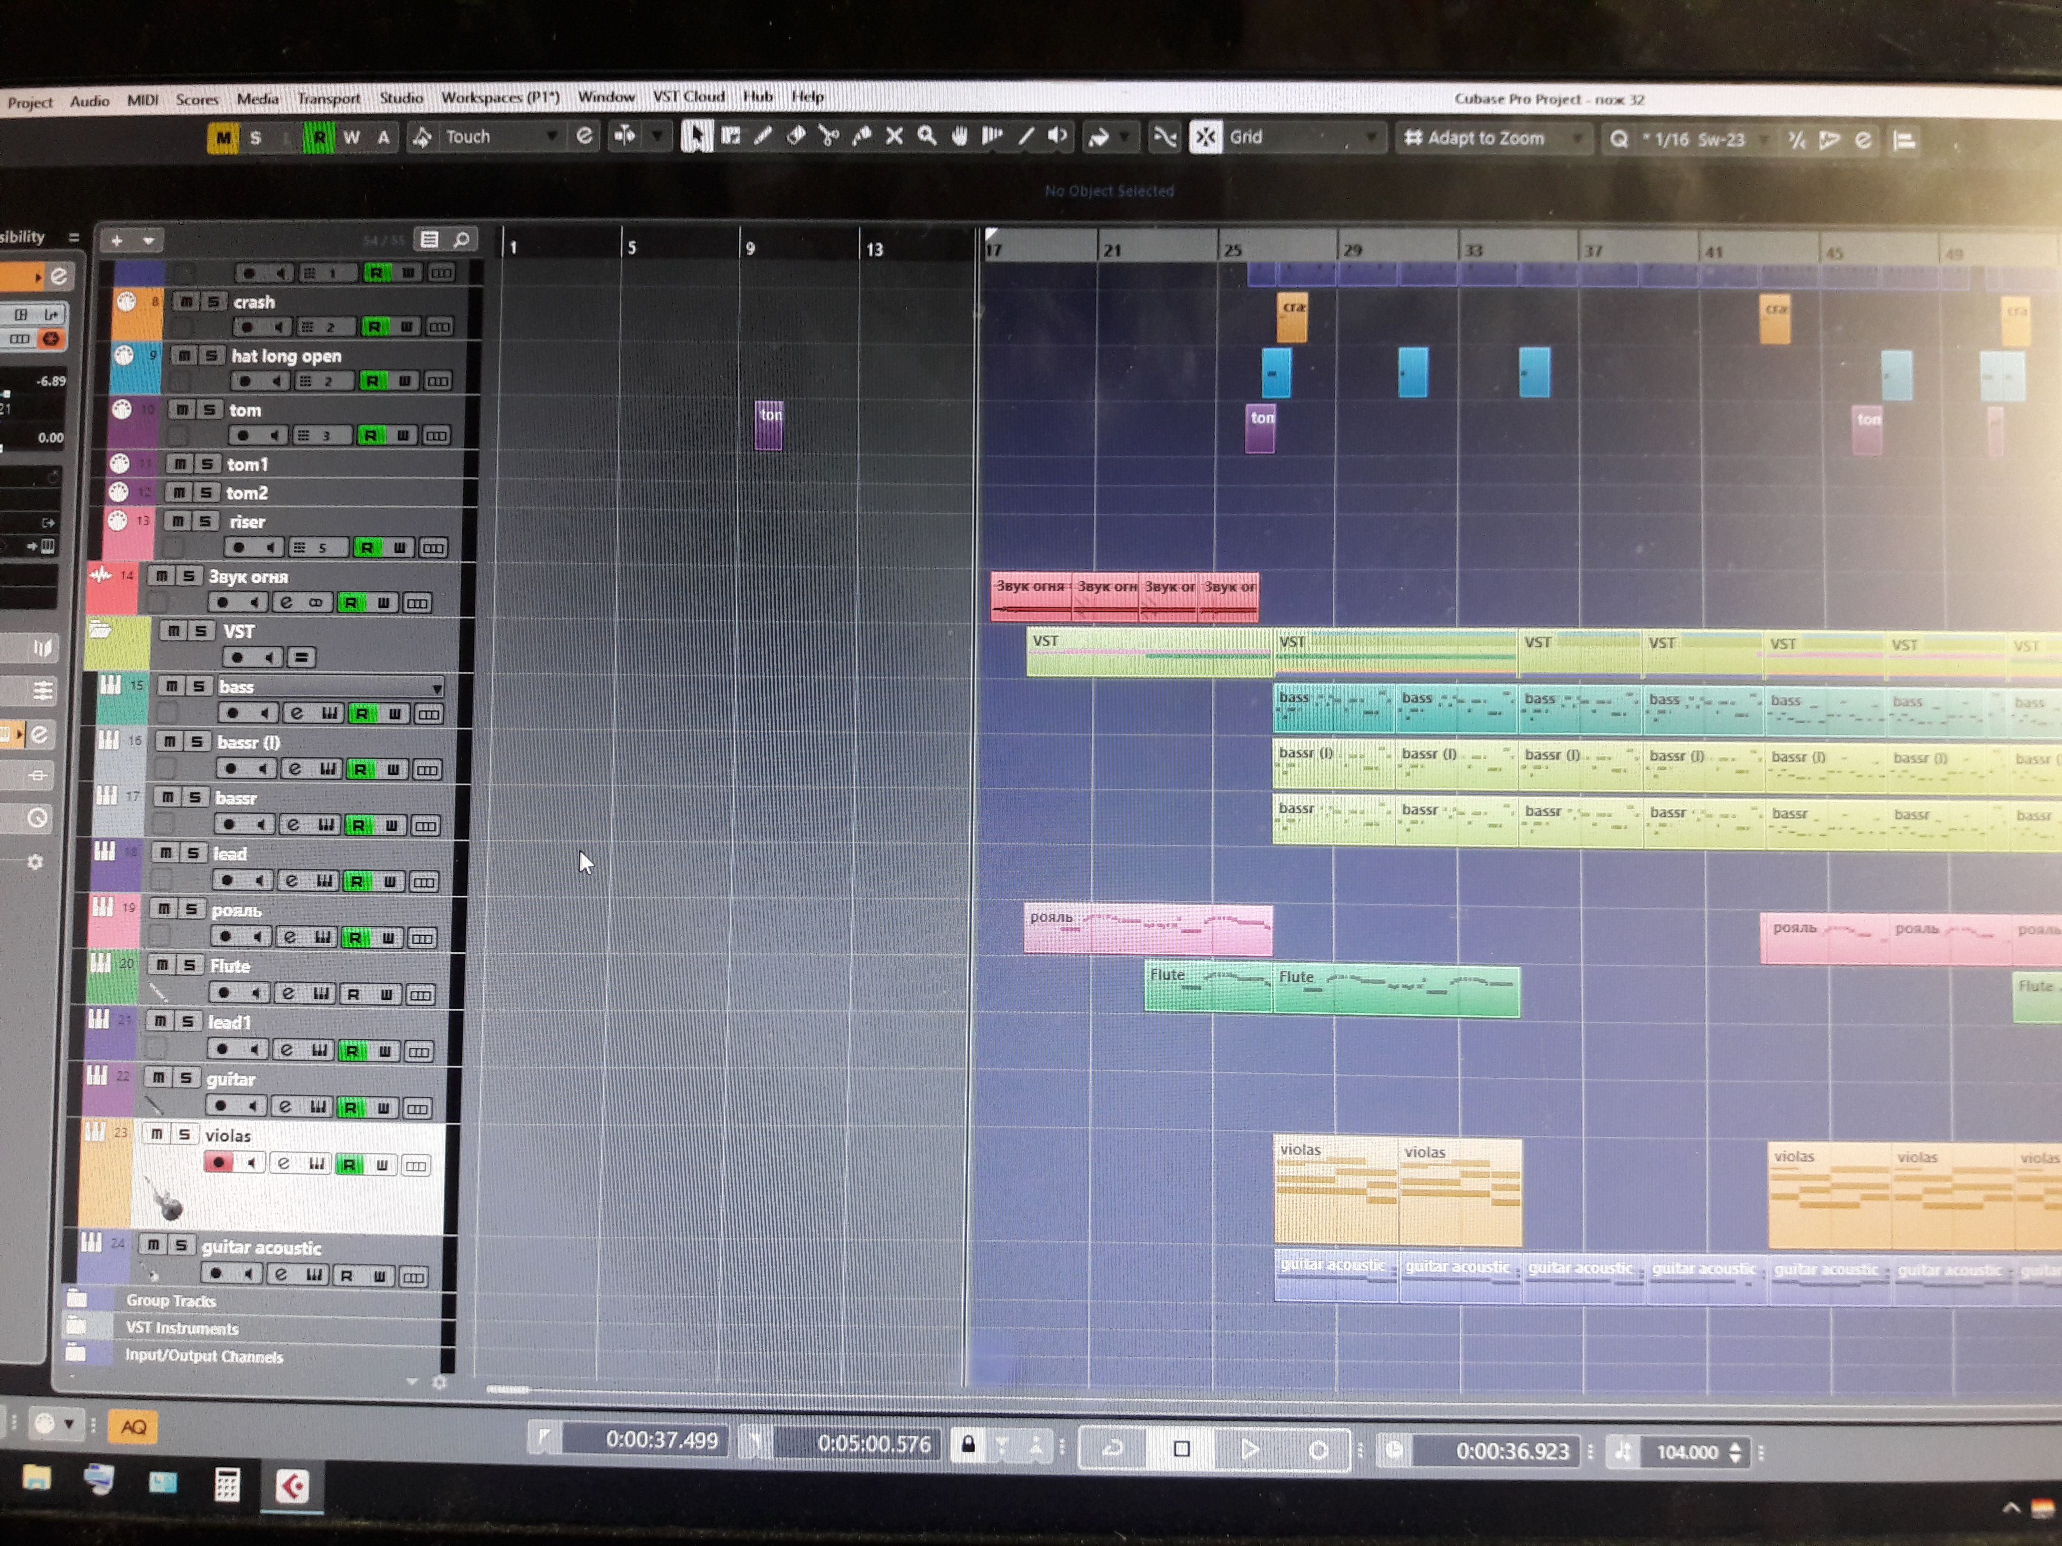Image resolution: width=2062 pixels, height=1546 pixels.
Task: Solo the Flute track
Action: point(189,965)
